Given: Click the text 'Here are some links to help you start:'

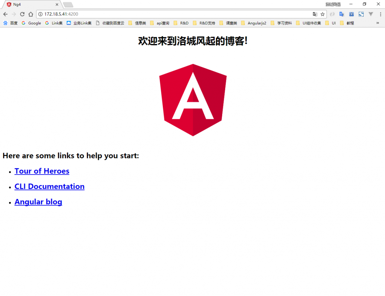Looking at the screenshot, I should tap(71, 156).
